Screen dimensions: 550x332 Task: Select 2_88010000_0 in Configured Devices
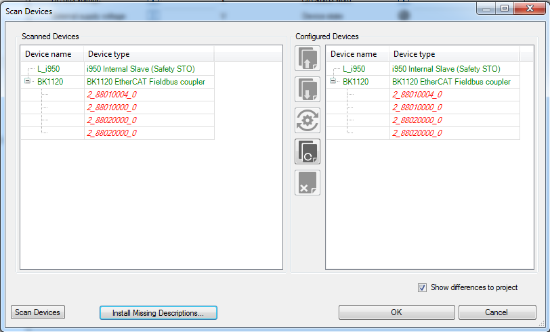[417, 108]
